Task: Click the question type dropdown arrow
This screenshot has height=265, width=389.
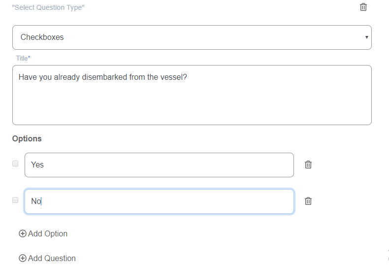Action: (366, 37)
